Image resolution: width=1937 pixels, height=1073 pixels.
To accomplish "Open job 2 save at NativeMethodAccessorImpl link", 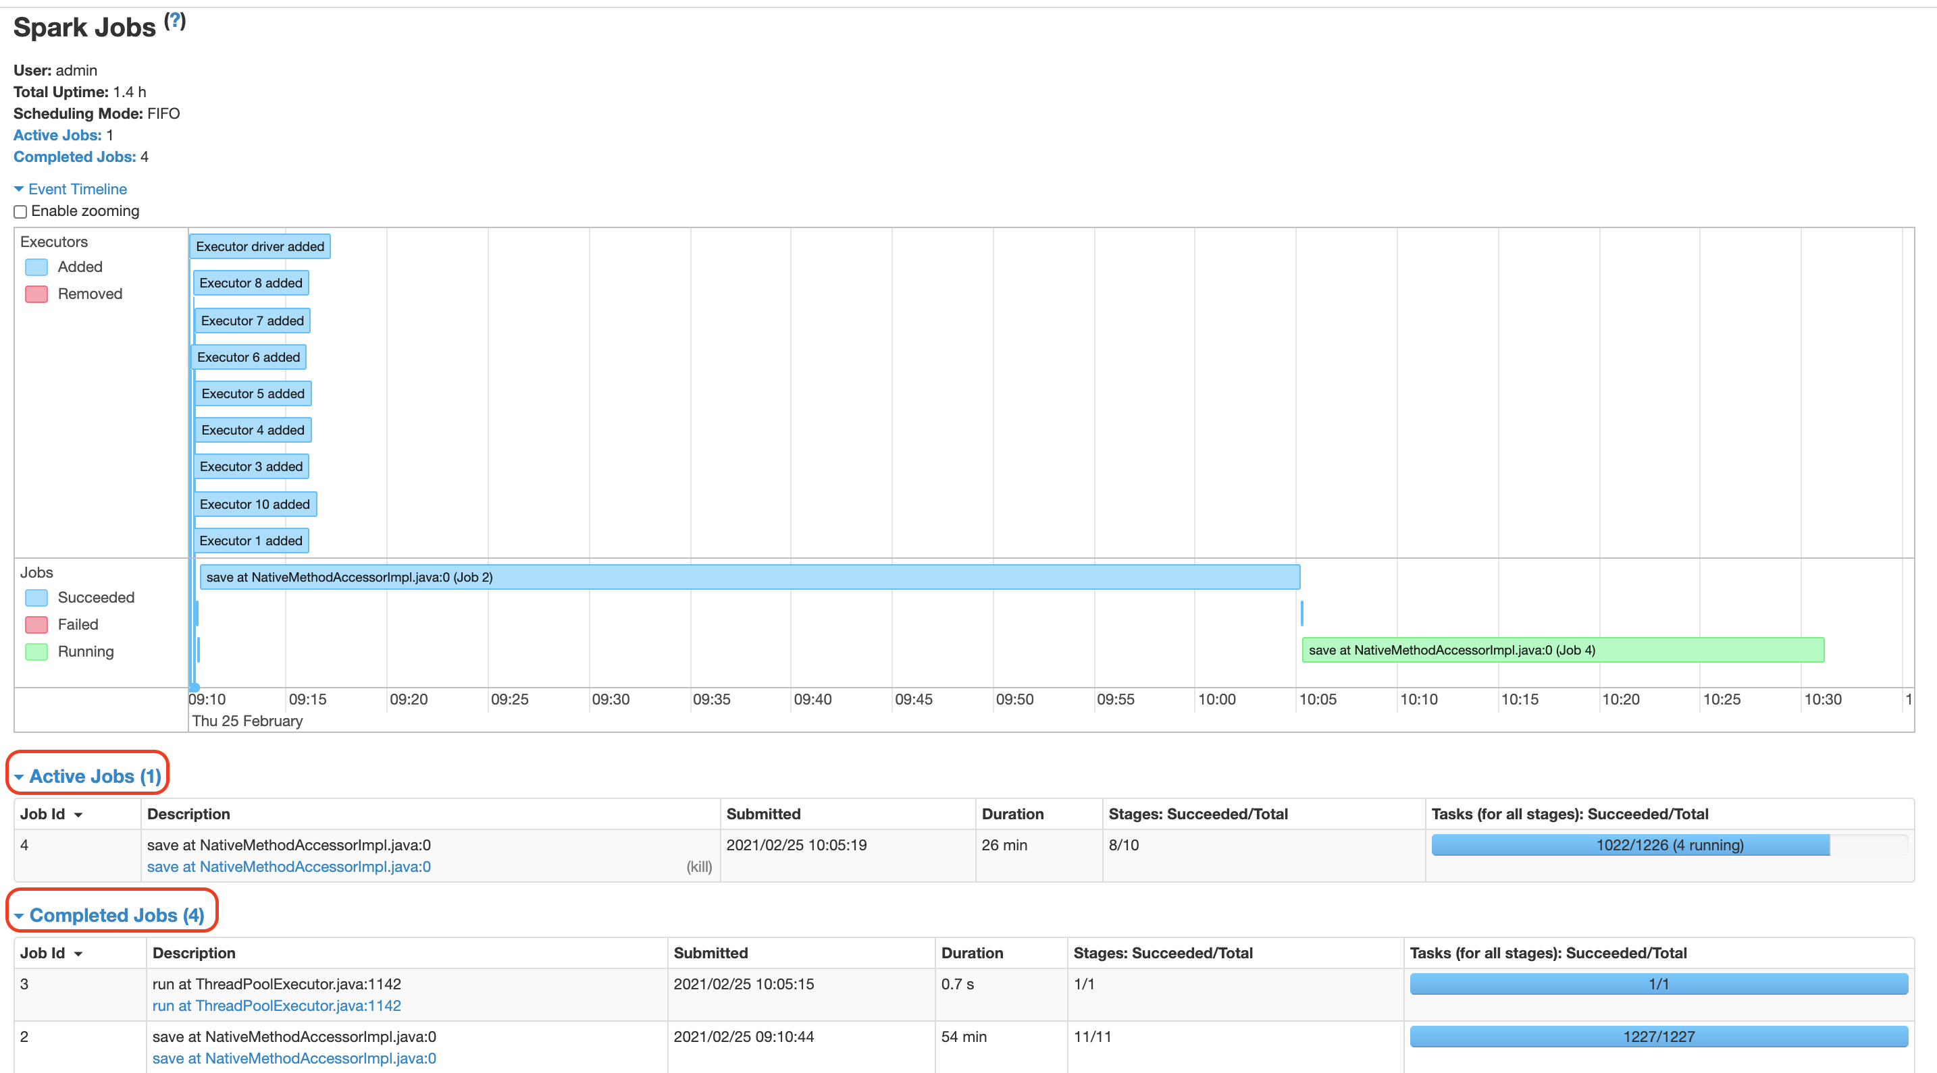I will tap(294, 1058).
